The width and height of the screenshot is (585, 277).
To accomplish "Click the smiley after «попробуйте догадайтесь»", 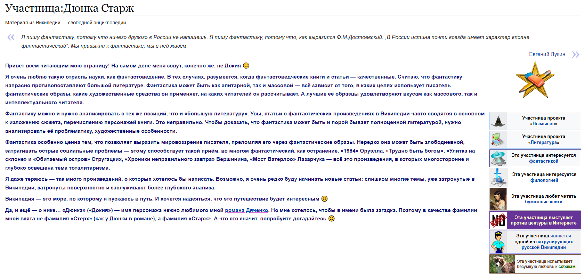I will (332, 219).
